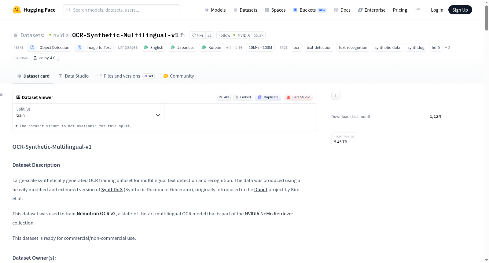
Task: Open Data Studio from the viewer header button
Action: point(298,97)
